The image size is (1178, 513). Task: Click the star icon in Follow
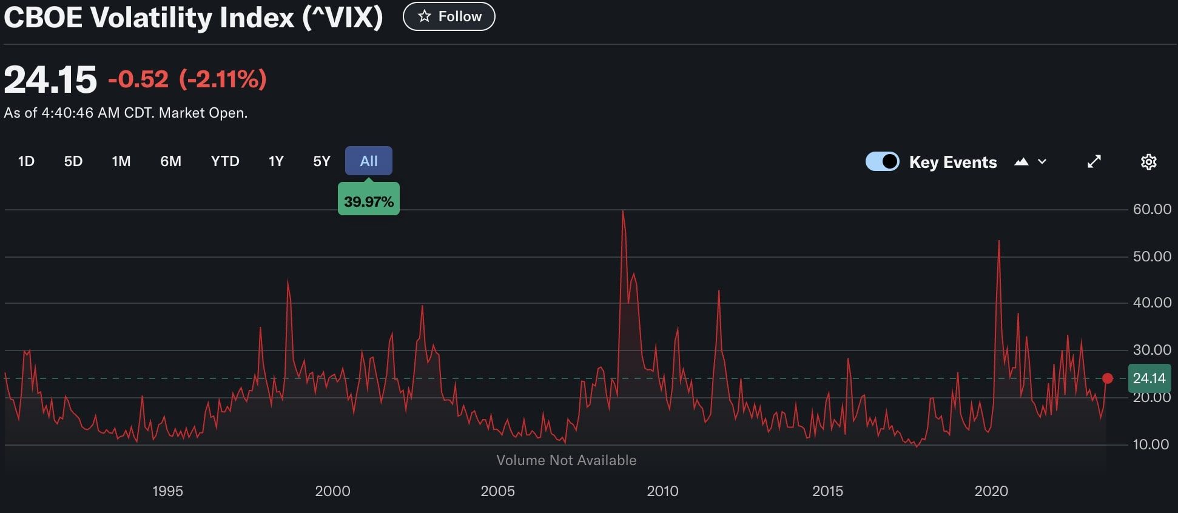tap(425, 16)
